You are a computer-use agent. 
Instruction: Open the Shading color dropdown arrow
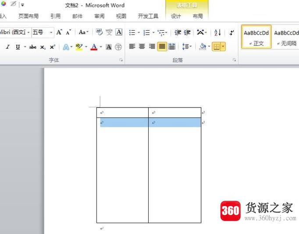click(209, 46)
